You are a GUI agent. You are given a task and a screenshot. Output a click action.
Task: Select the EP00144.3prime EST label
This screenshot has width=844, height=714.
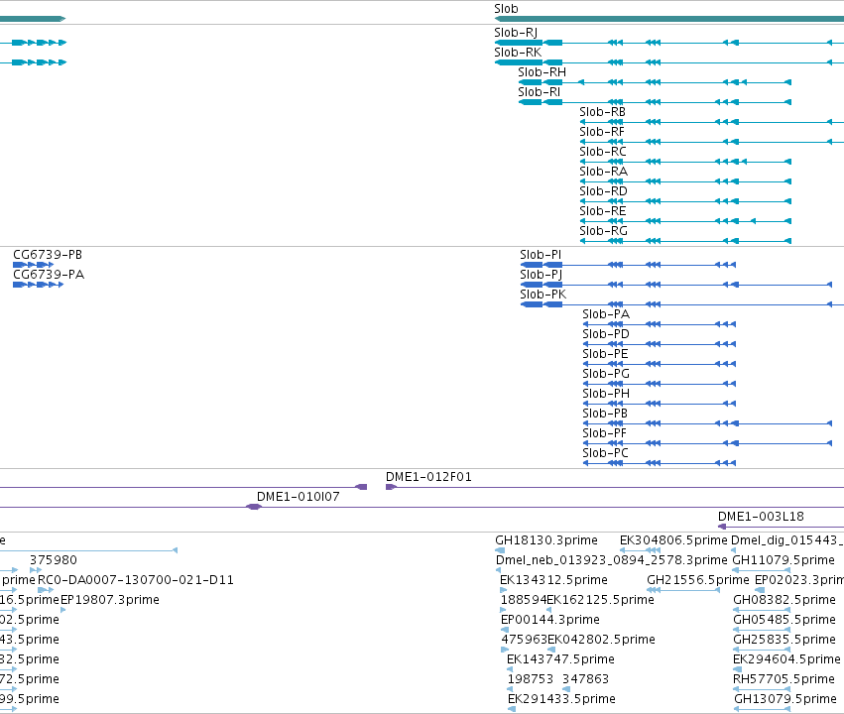pos(550,620)
